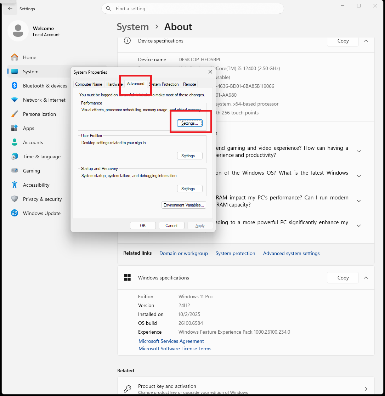385x396 pixels.
Task: Collapse the Windows specifications section
Action: pos(366,278)
